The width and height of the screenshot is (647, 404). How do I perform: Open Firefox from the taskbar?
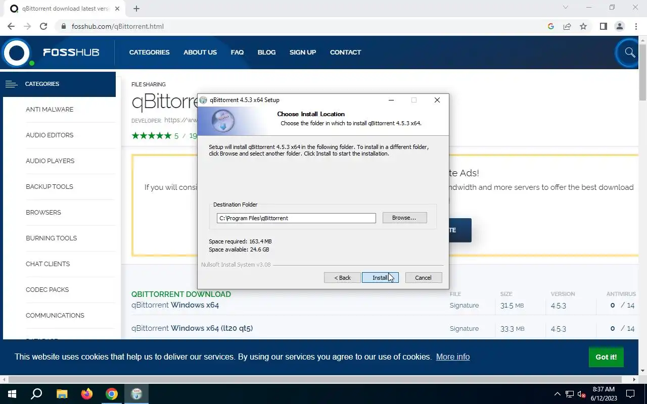click(87, 394)
